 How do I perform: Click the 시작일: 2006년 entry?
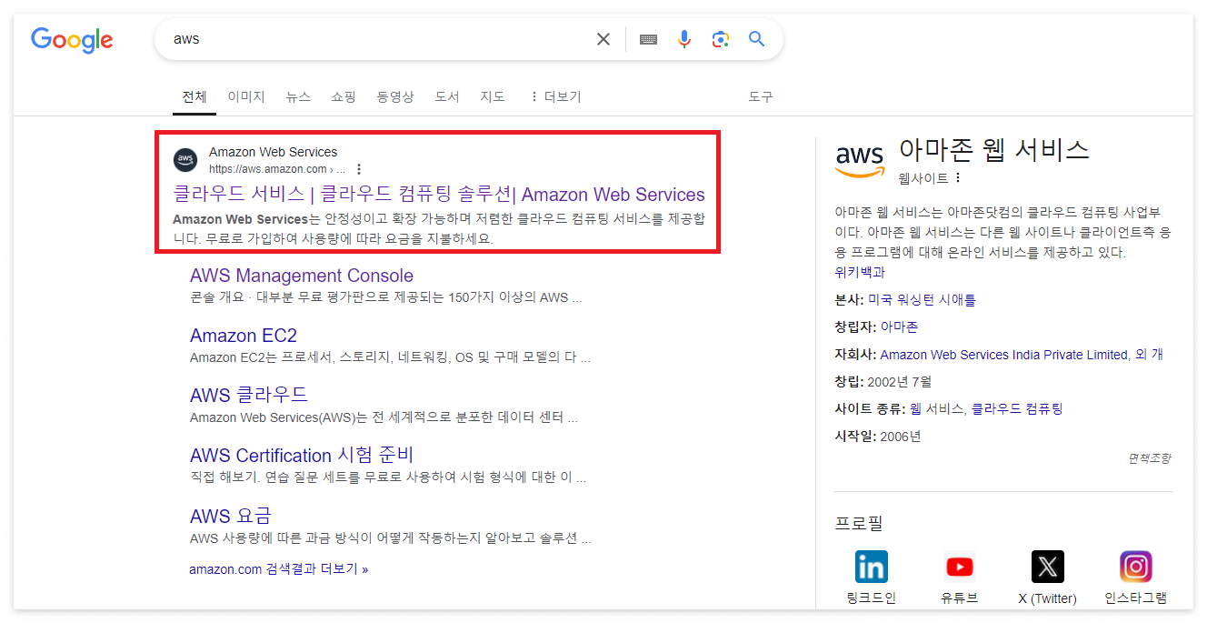click(878, 437)
